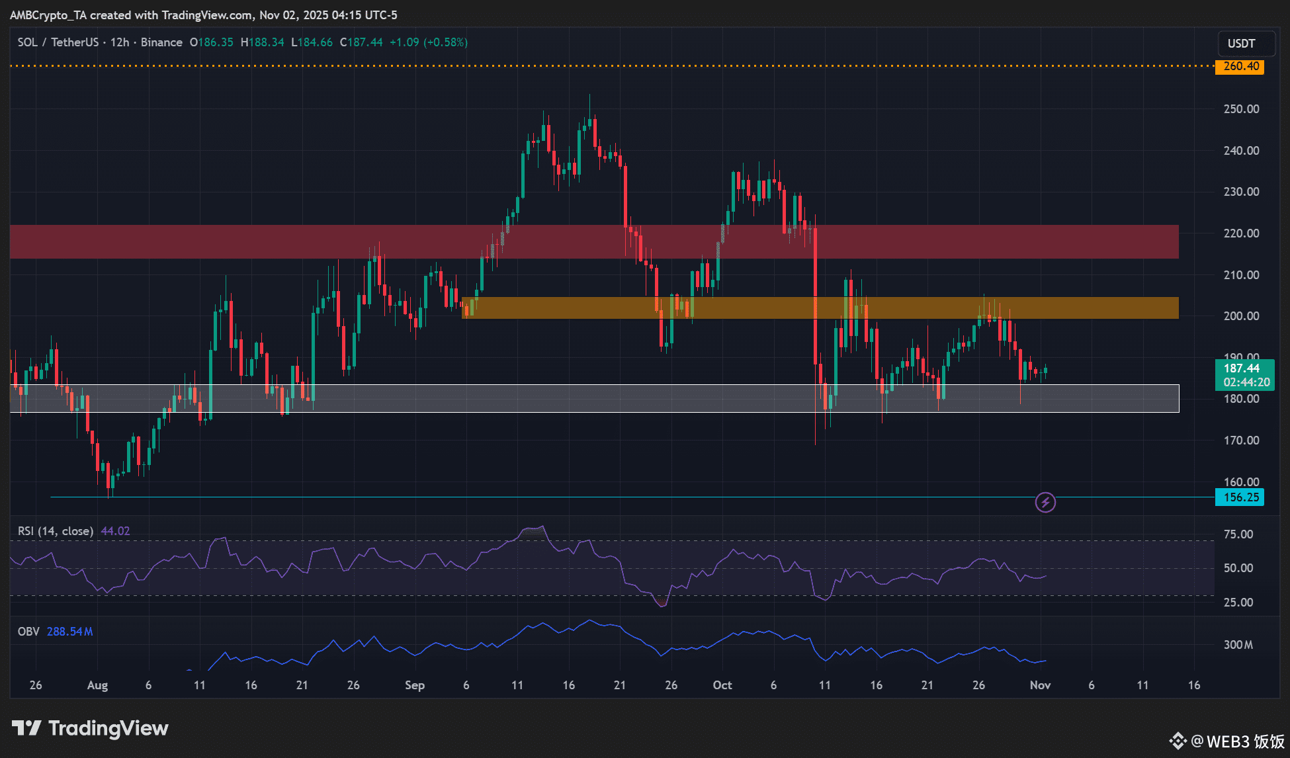The width and height of the screenshot is (1290, 758).
Task: Click the cyan 156.25 price label
Action: [1240, 497]
